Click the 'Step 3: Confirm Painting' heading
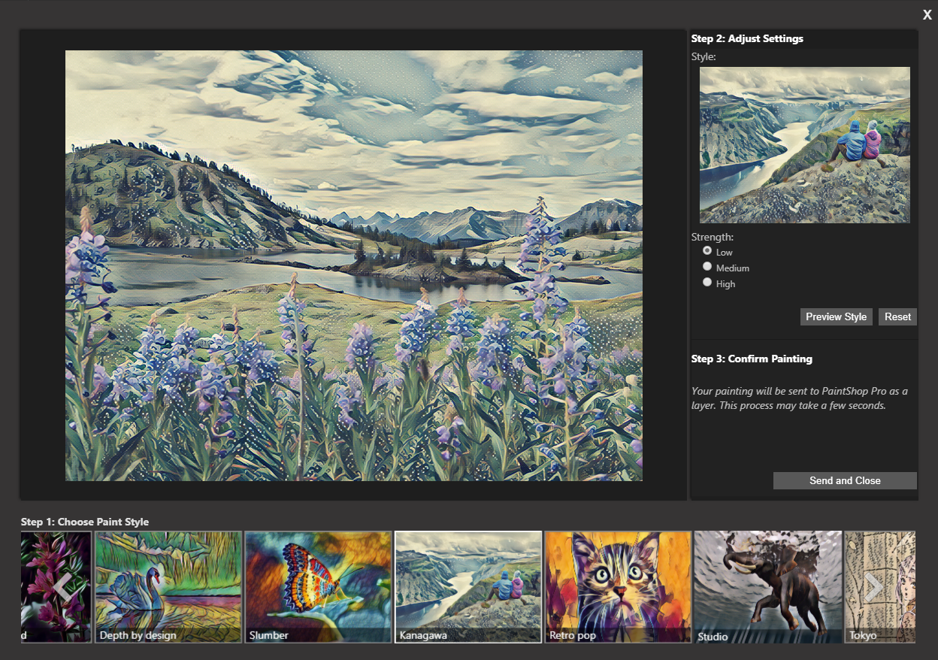Screen dimensions: 938x660 (x=752, y=359)
